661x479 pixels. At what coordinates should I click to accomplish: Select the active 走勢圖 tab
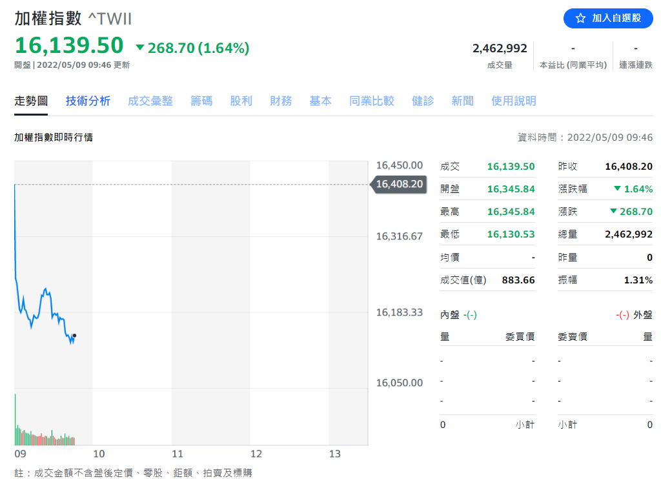31,101
